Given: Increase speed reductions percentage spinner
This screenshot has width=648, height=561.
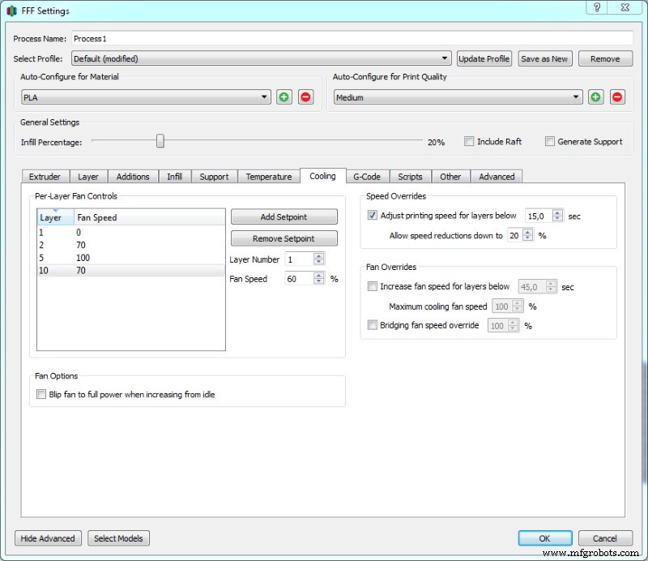Looking at the screenshot, I should [528, 232].
